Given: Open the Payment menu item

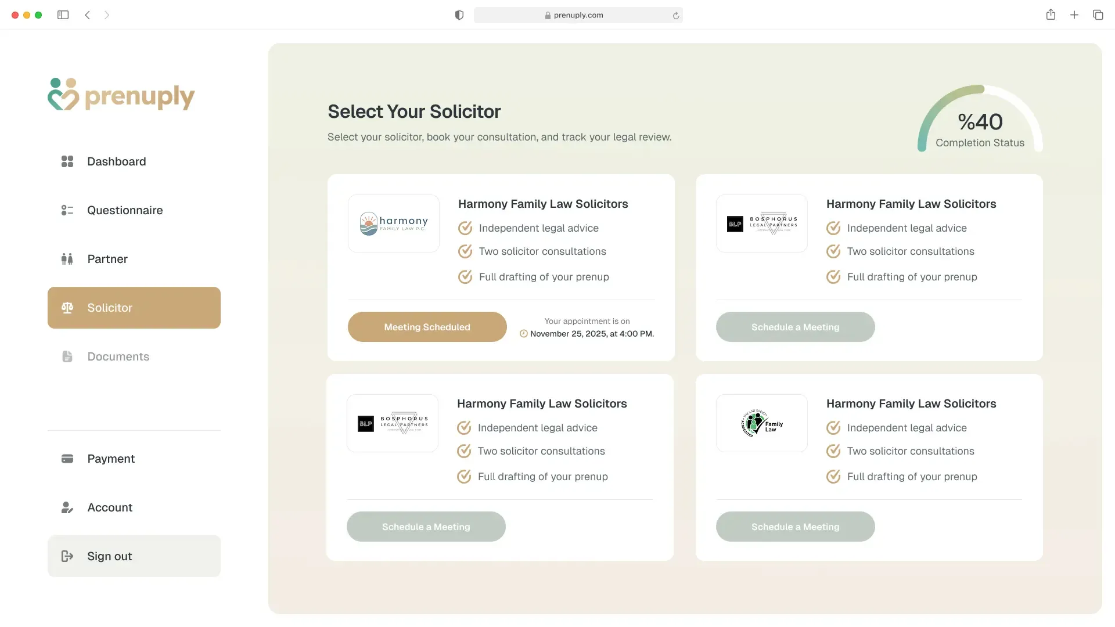Looking at the screenshot, I should [x=134, y=459].
